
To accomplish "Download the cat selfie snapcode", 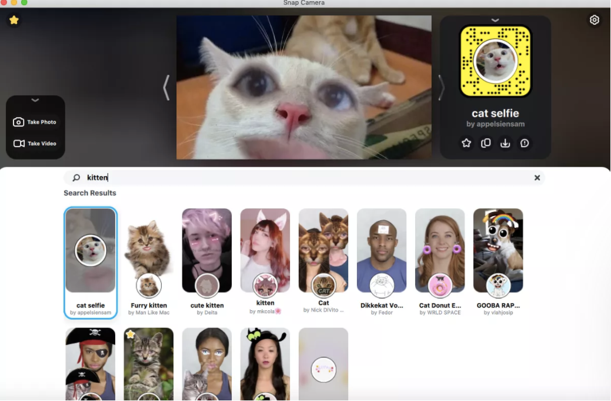I will click(505, 143).
